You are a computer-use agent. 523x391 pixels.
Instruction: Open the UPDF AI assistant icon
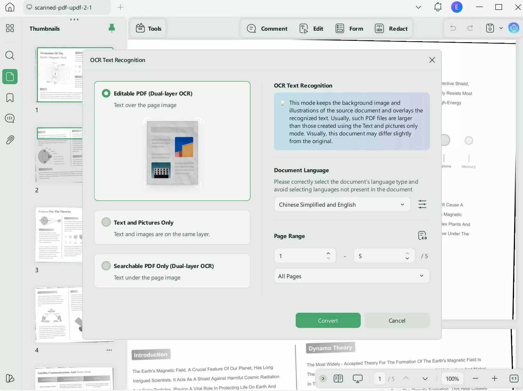pos(514,28)
